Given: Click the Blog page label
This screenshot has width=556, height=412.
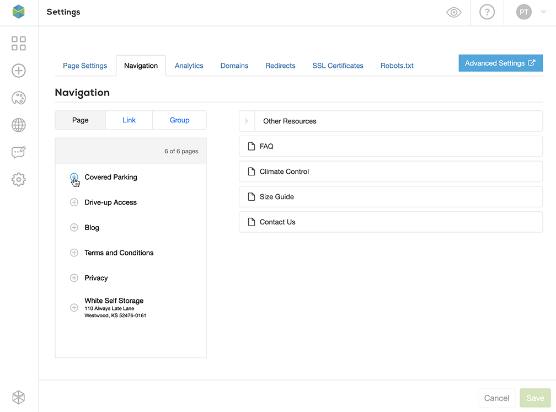Looking at the screenshot, I should click(x=92, y=227).
